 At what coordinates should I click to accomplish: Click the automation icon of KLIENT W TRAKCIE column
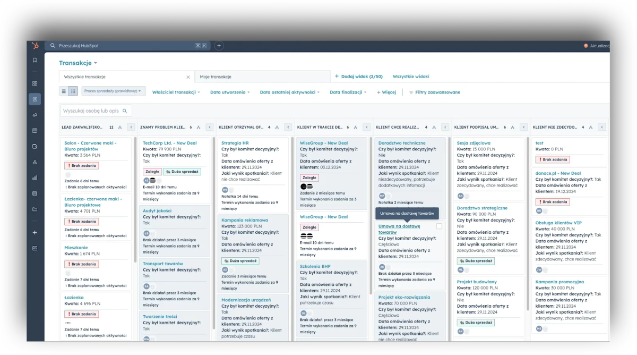pos(356,127)
